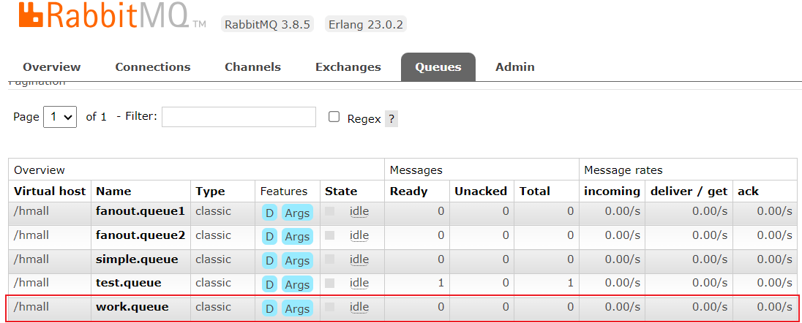Open the fanout.queue2 queue
The height and width of the screenshot is (323, 802).
coord(140,235)
